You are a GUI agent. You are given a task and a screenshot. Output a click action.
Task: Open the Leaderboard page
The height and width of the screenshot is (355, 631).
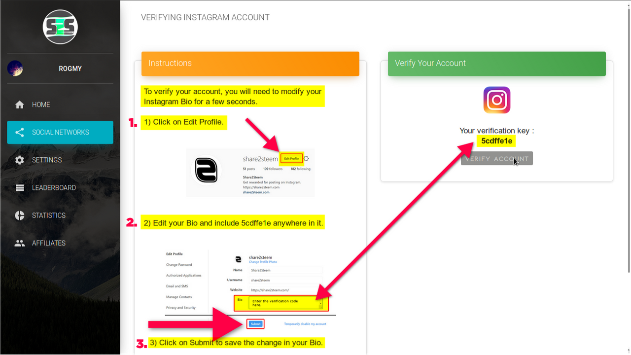(x=60, y=188)
